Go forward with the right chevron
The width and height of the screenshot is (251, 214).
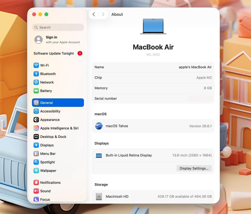point(103,14)
